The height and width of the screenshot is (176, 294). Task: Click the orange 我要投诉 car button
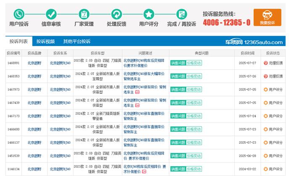pos(267,17)
